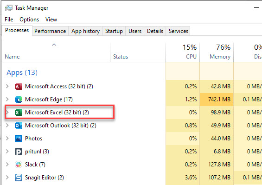The height and width of the screenshot is (185, 262).
Task: Switch to the Performance tab
Action: [50, 31]
